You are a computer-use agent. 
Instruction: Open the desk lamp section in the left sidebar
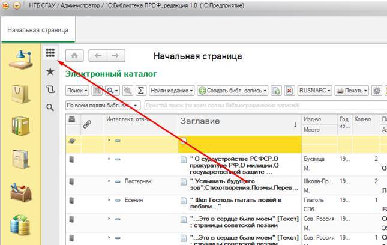[x=20, y=59]
